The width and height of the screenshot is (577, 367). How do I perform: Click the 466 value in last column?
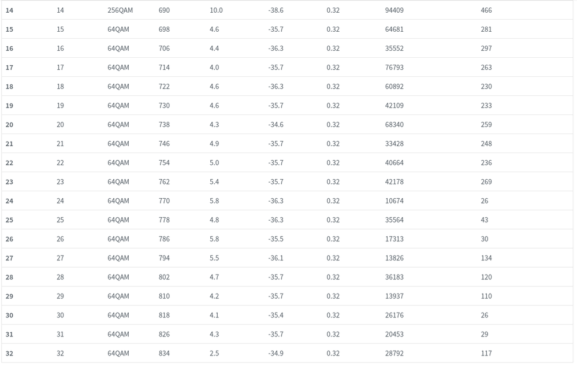486,10
